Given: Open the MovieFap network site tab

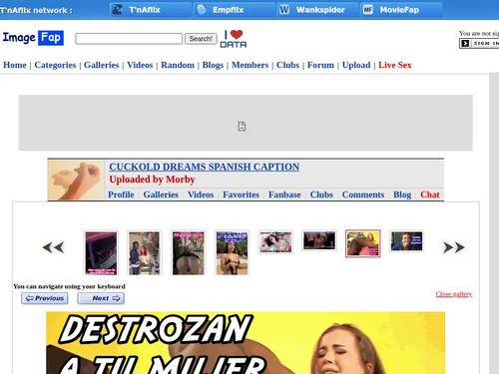Looking at the screenshot, I should coord(402,10).
